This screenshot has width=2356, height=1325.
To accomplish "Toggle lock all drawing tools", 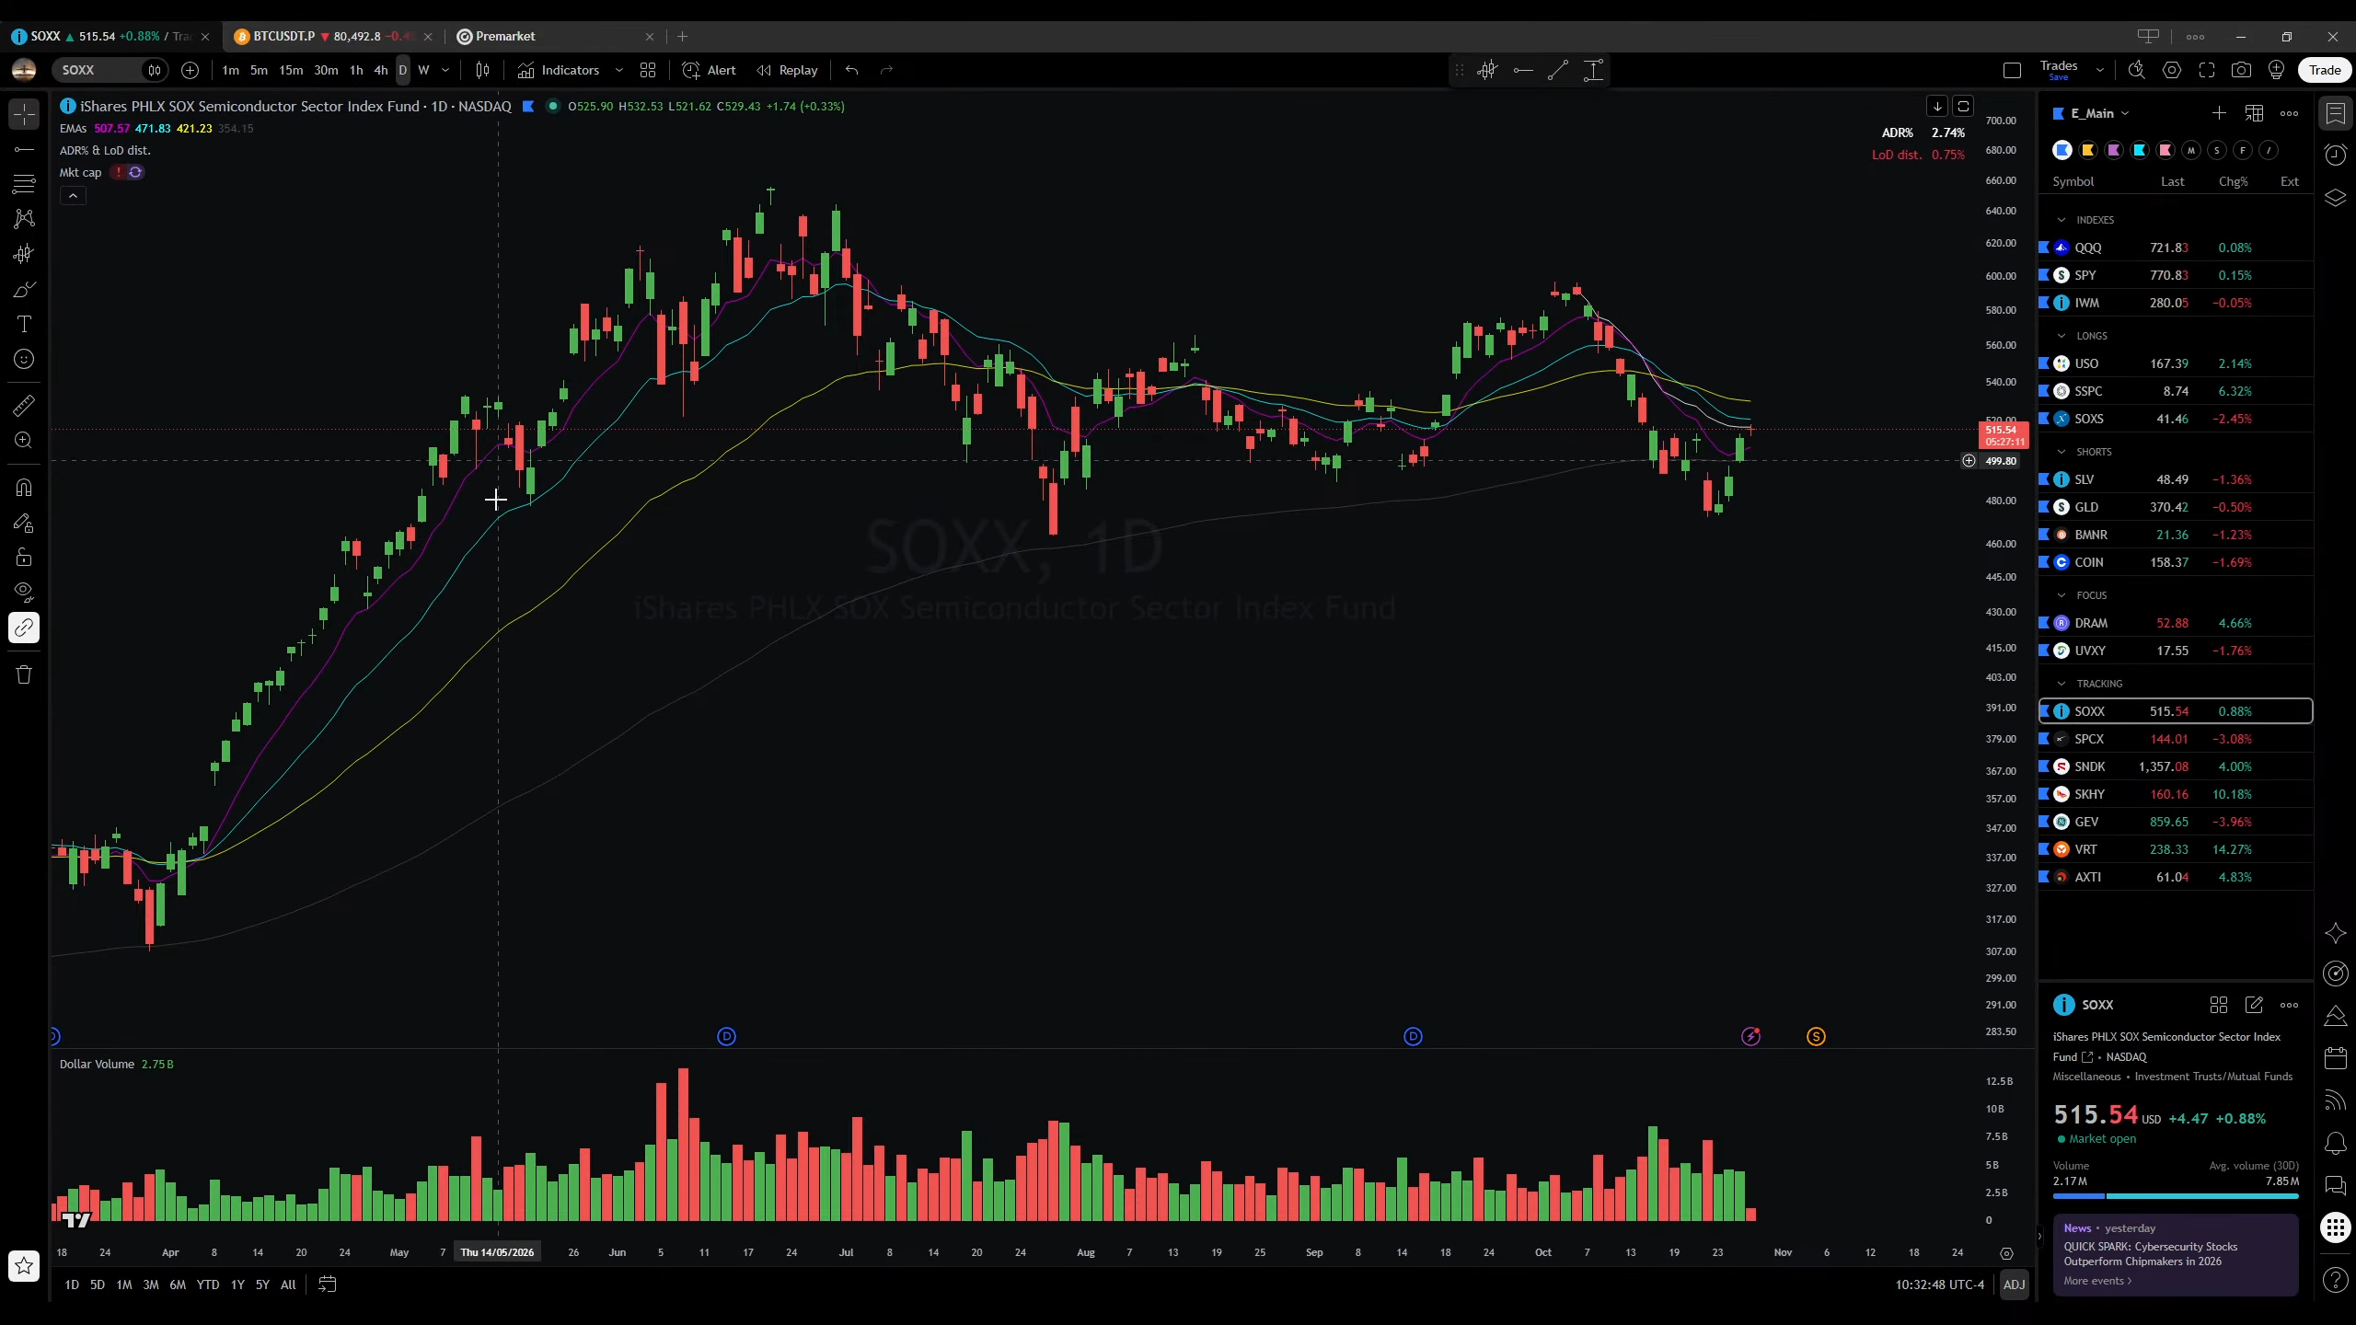I will 24,557.
